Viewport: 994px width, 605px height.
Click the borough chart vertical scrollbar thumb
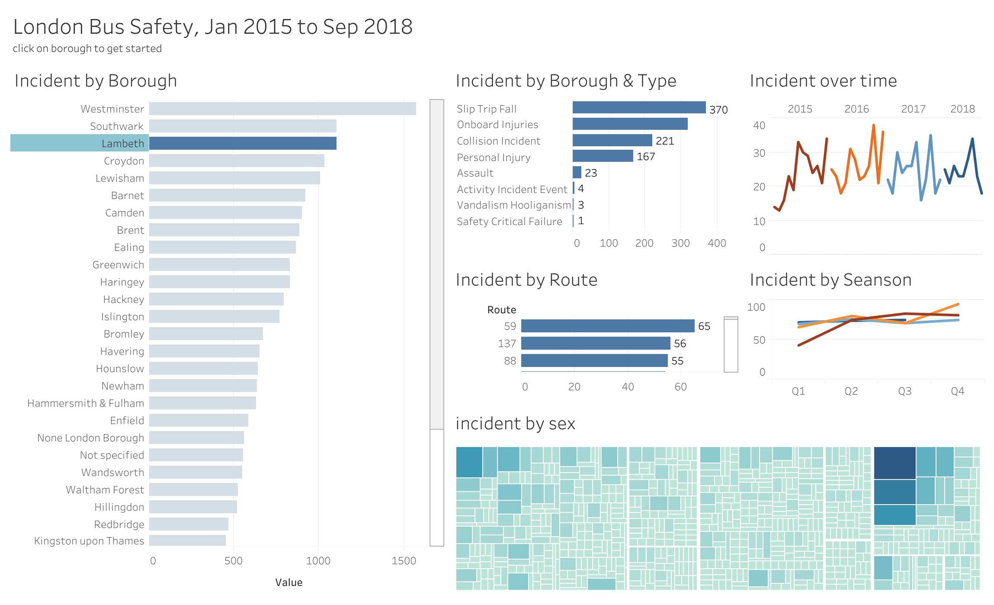437,264
